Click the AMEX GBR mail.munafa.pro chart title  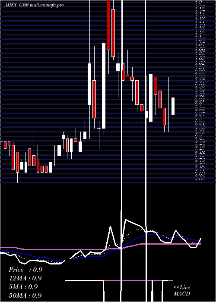(x=34, y=5)
